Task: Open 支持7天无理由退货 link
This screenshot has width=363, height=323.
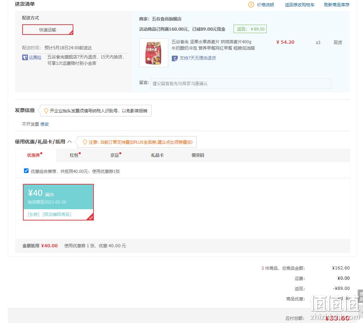Action: click(x=198, y=58)
